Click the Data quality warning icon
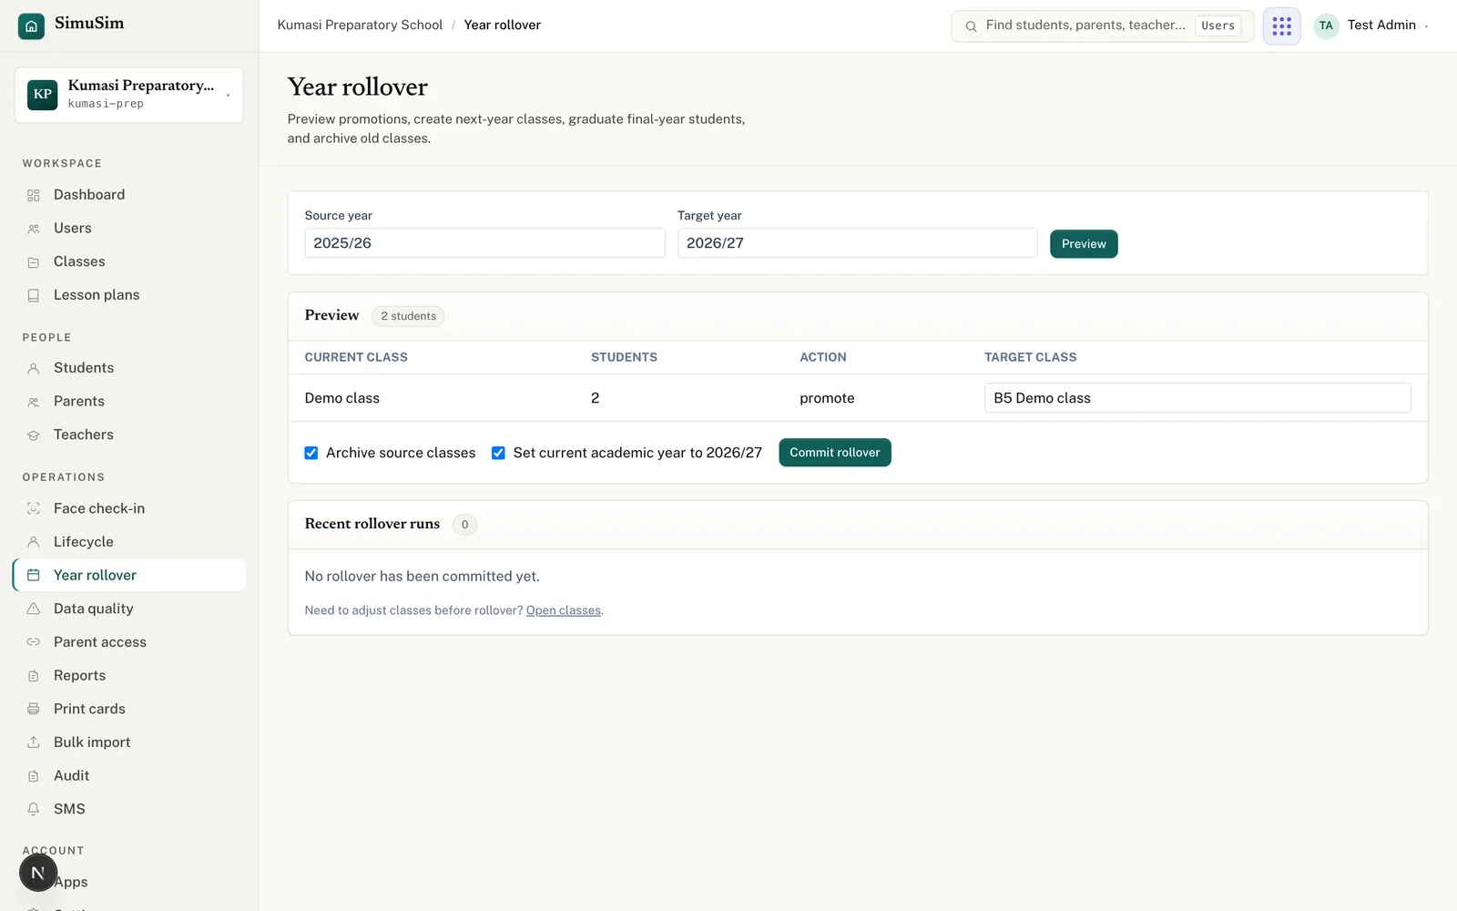1457x911 pixels. [34, 609]
